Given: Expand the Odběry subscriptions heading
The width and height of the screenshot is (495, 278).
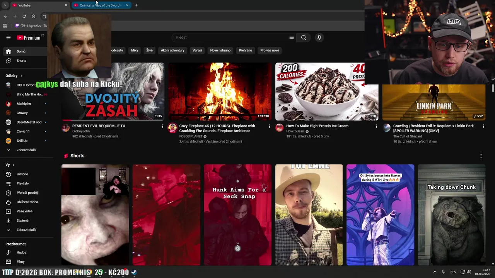Looking at the screenshot, I should (14, 76).
